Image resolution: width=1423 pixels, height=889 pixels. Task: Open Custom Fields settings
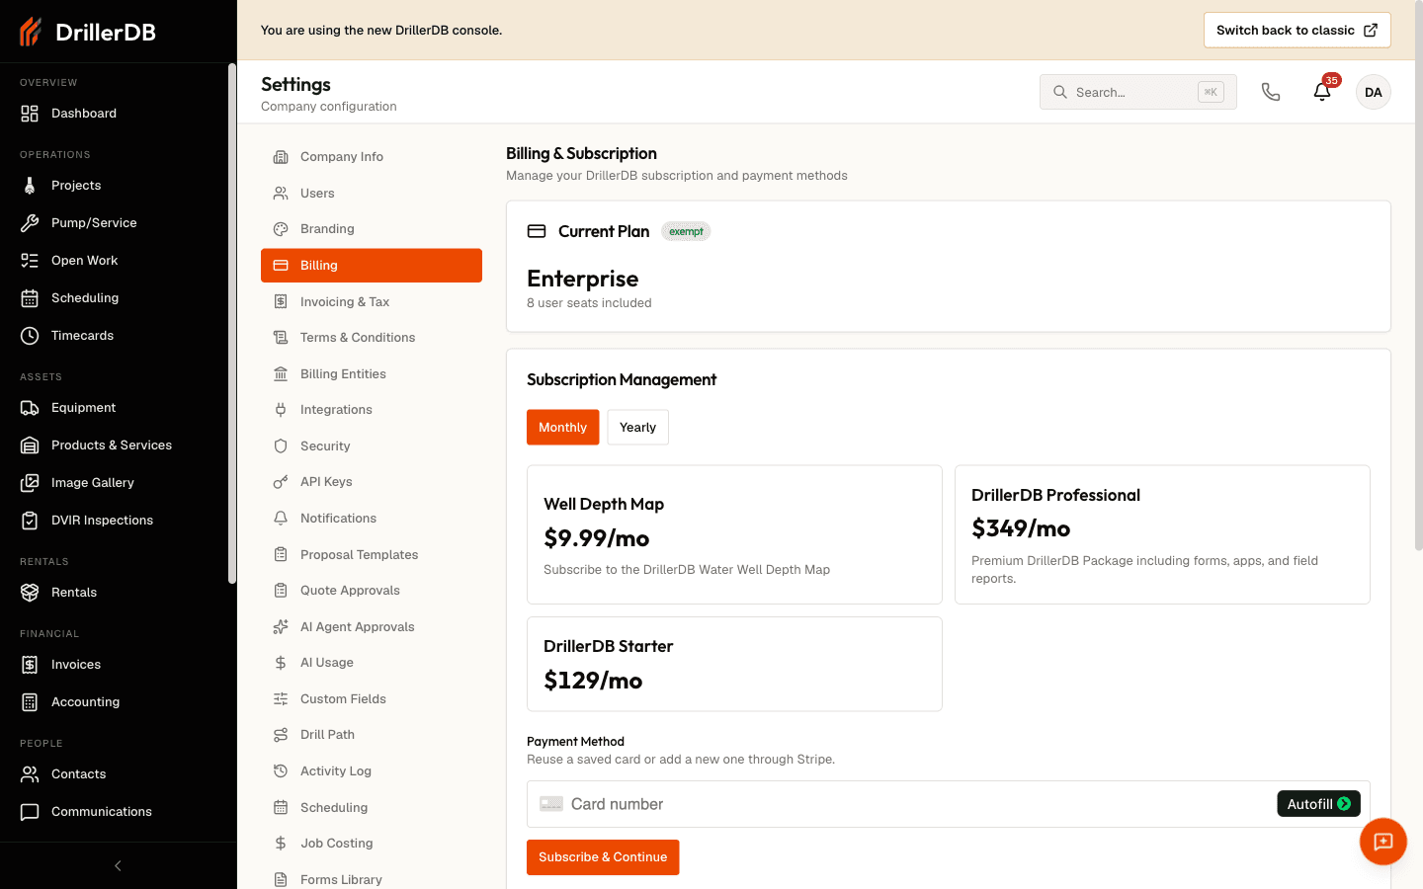pyautogui.click(x=372, y=699)
